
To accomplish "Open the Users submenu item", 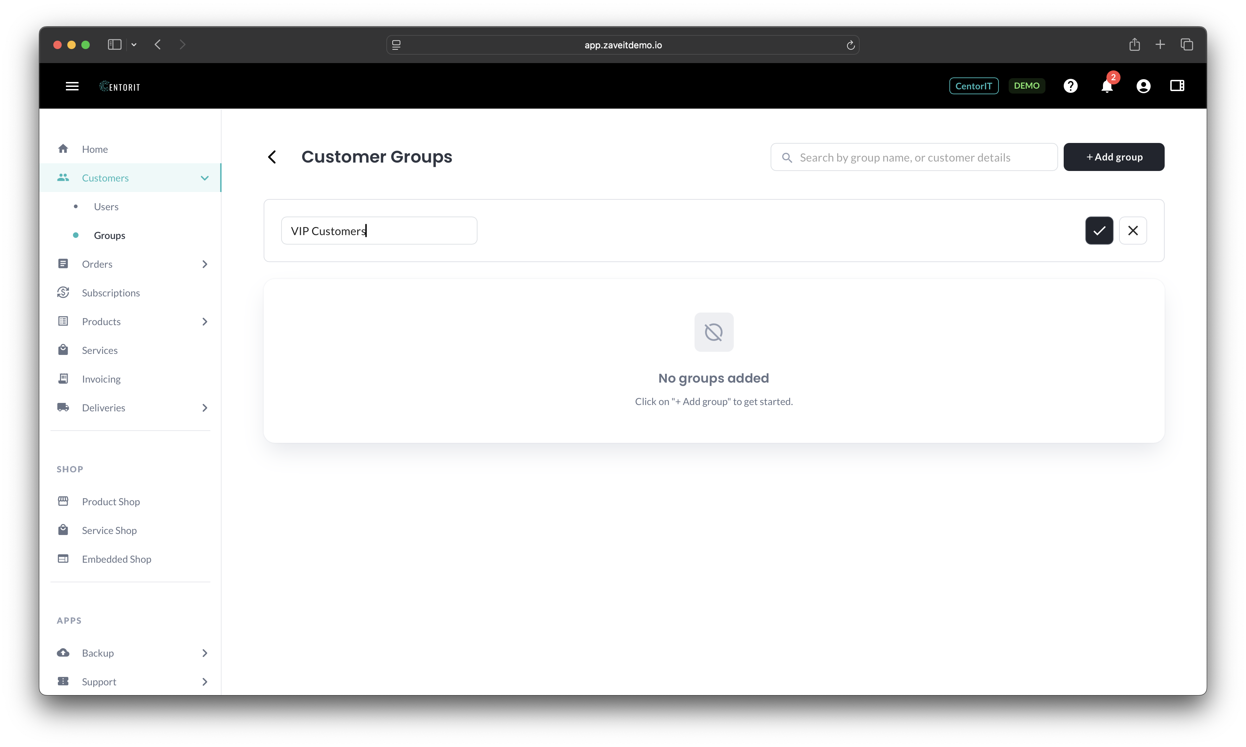I will pos(106,206).
